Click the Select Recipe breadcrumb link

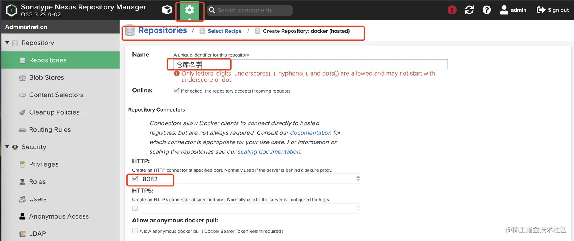tap(225, 31)
